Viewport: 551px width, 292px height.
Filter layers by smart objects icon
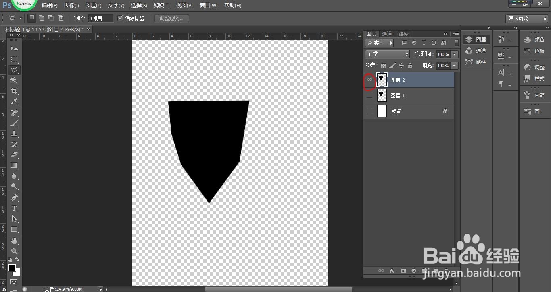tap(444, 43)
